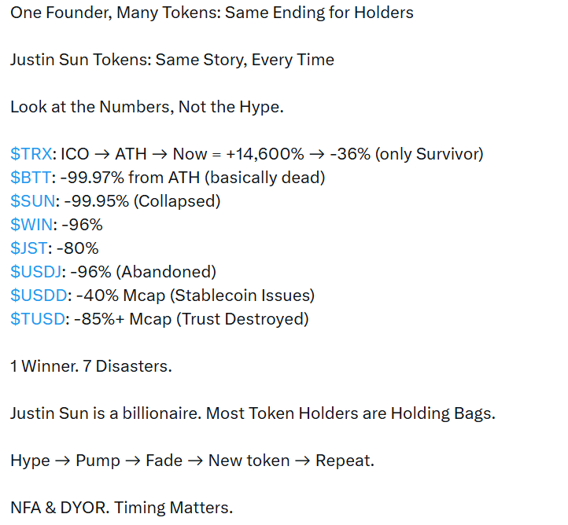Image resolution: width=568 pixels, height=525 pixels.
Task: Click the "One Founder, Many Tokens" headline
Action: pos(212,13)
